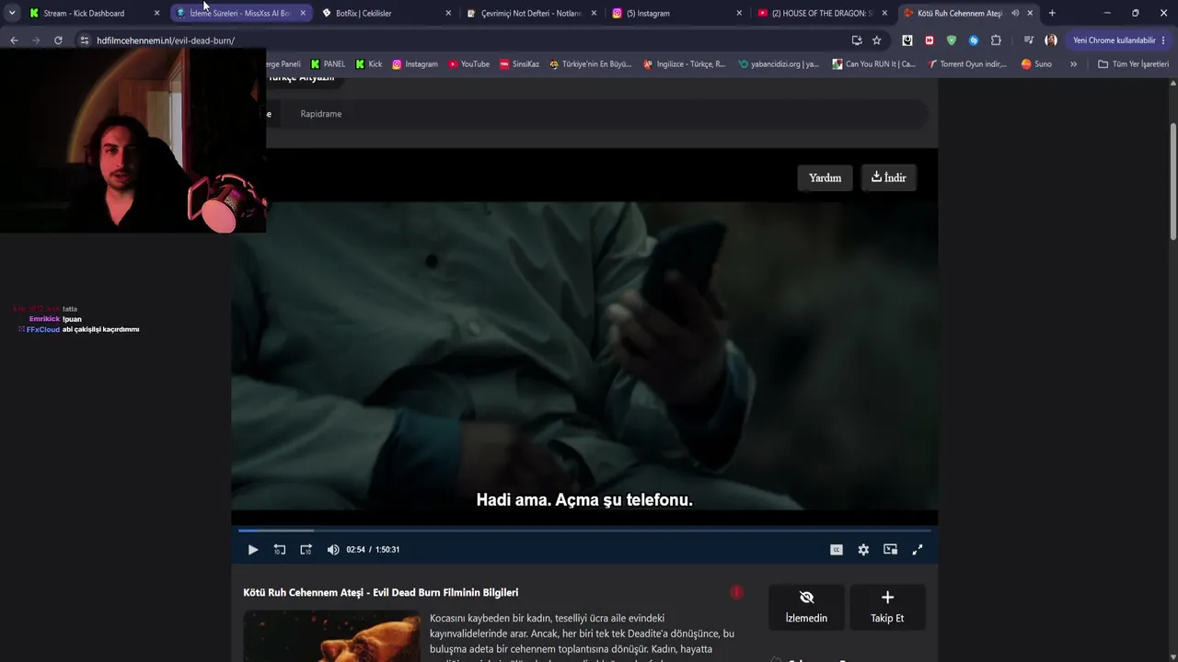Click the İndir download button
The image size is (1178, 662).
tap(889, 178)
